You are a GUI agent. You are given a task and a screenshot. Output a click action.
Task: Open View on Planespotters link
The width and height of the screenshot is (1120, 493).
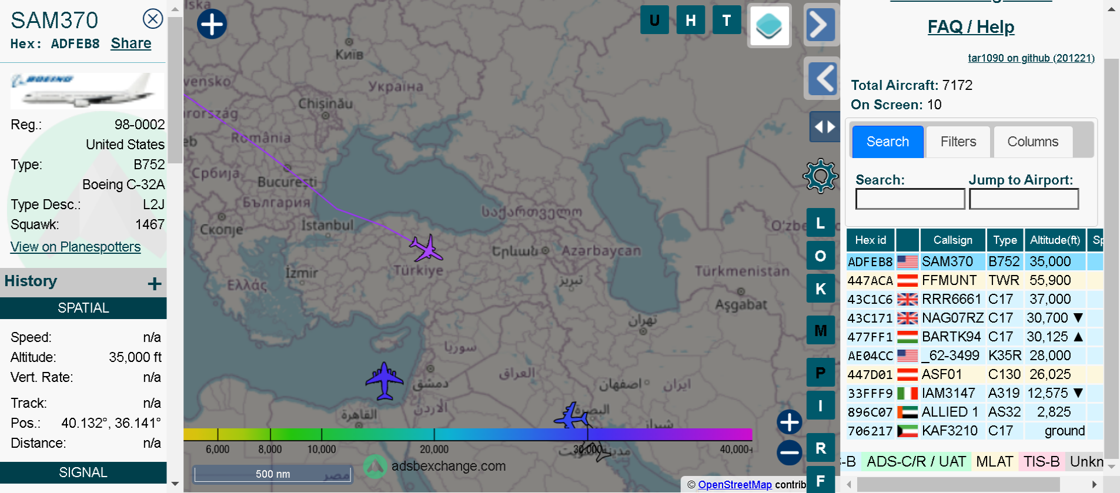[x=76, y=247]
